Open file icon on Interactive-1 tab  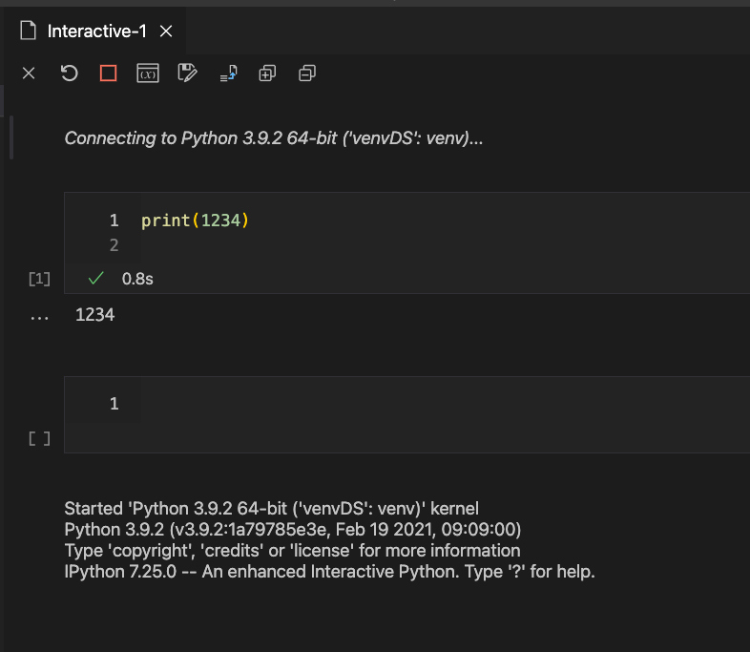(x=29, y=31)
